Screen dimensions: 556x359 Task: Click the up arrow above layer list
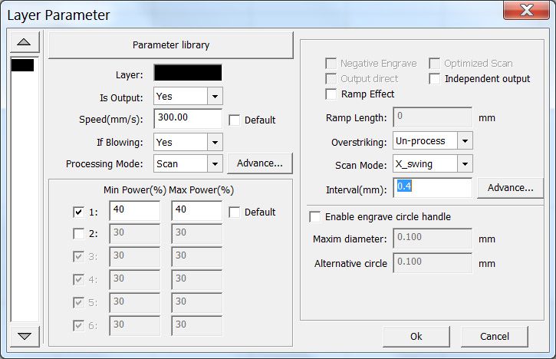click(x=24, y=42)
